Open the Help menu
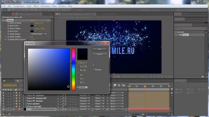209x117 pixels. 70,6
